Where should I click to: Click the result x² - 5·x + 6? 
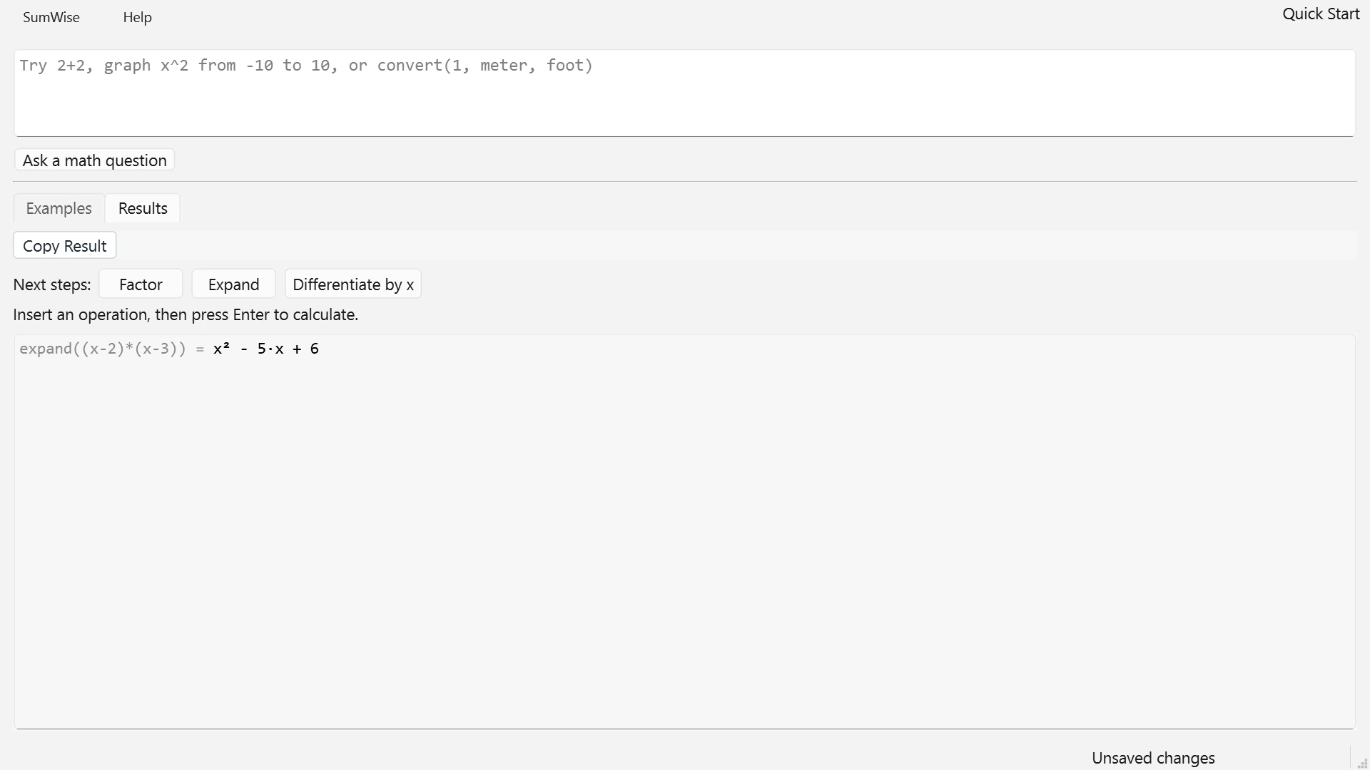[266, 349]
